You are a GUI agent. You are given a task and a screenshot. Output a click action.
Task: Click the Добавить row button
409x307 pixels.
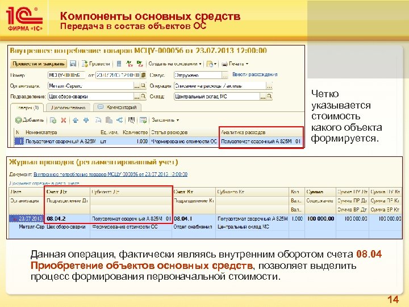tap(30, 120)
